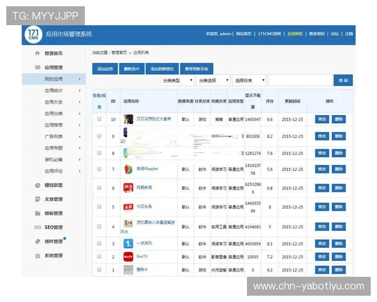377x302 pixels.
Task: Expand the arrow next to 我的应用
Action: 80,79
